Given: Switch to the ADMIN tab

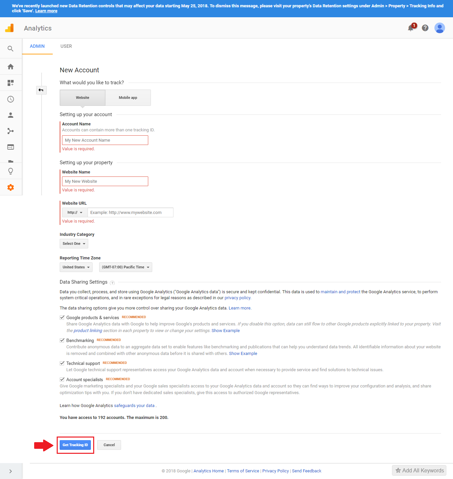Looking at the screenshot, I should (37, 46).
